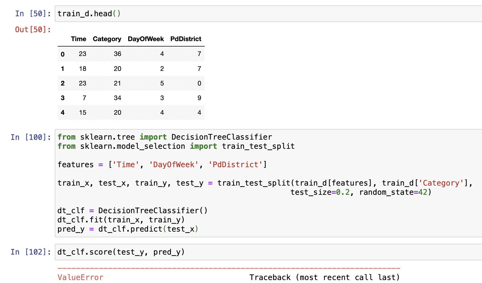Screen dimensions: 482x283
Task: Click the Traceback (most recent call last) text
Action: tap(324, 278)
